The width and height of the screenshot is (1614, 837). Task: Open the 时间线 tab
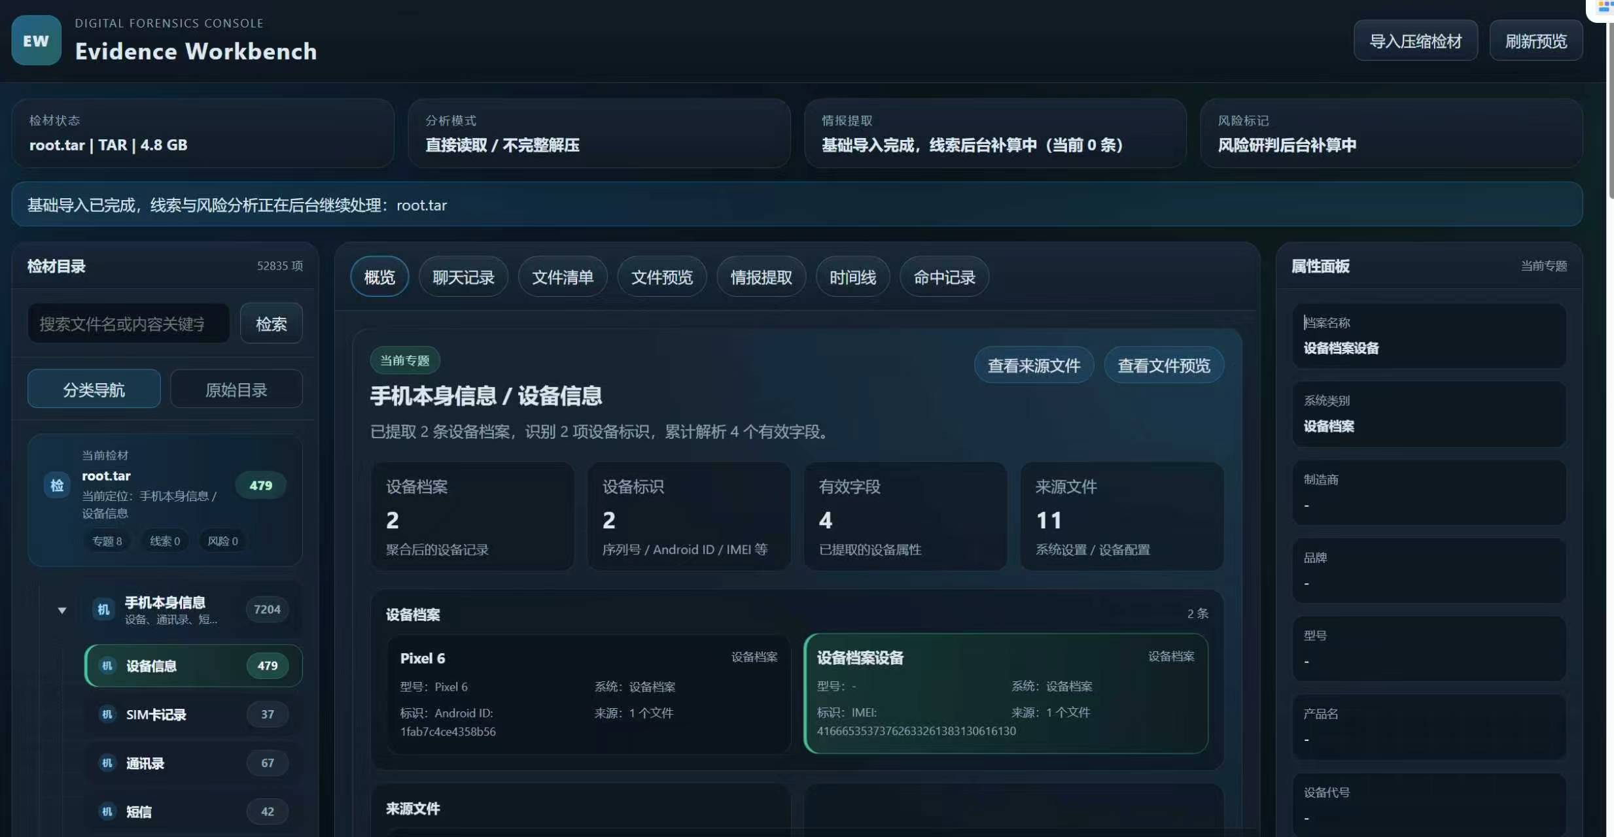click(x=852, y=277)
